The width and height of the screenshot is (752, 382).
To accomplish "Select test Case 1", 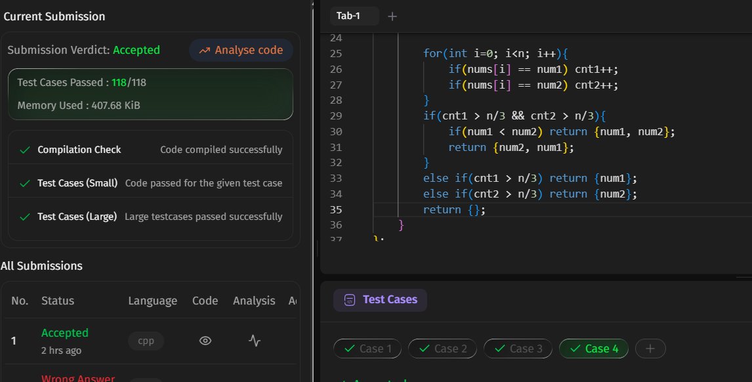I will [367, 349].
